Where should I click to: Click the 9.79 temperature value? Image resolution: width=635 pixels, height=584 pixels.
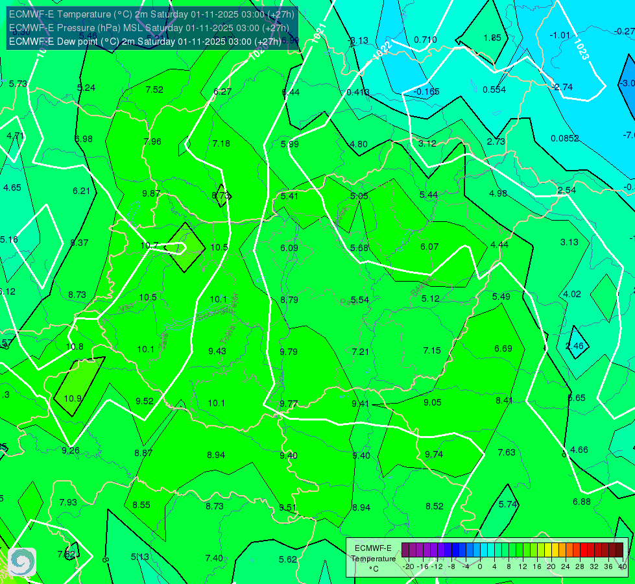(x=289, y=351)
